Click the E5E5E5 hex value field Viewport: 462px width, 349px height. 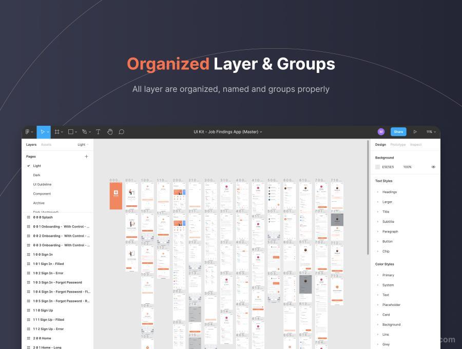(388, 167)
